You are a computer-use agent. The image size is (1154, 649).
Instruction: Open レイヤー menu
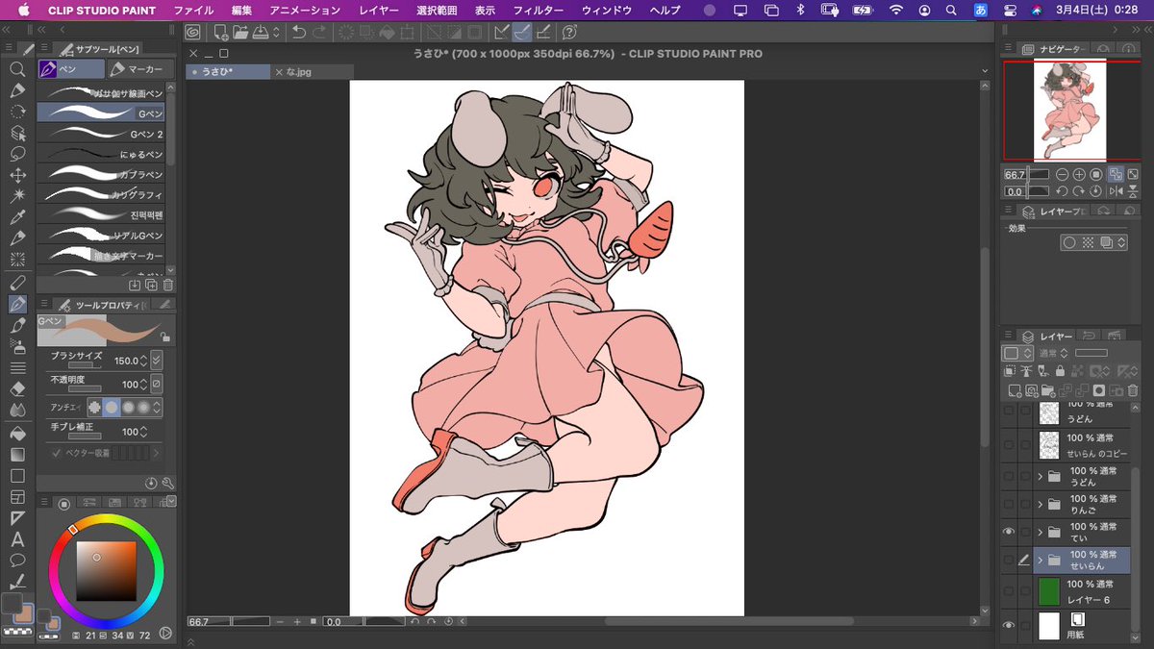click(x=378, y=10)
